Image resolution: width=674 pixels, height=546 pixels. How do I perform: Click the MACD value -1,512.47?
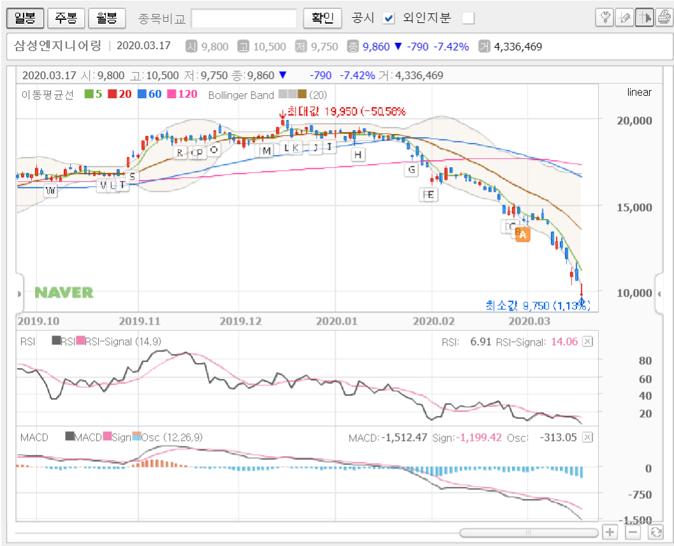[404, 438]
